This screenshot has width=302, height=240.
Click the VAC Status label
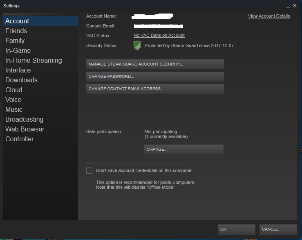(x=98, y=36)
